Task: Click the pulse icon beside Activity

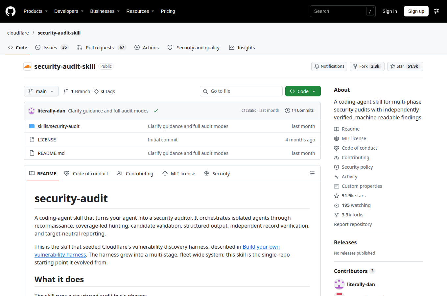Action: (x=337, y=177)
